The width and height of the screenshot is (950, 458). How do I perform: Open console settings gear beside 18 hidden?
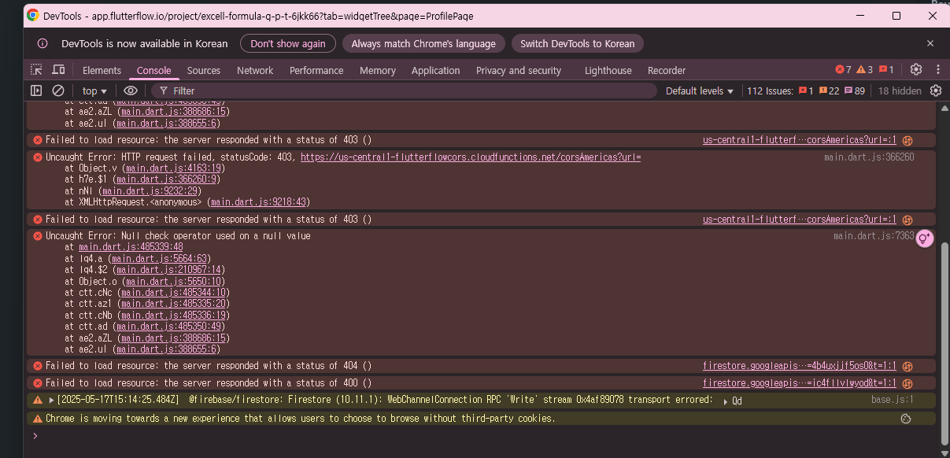[x=935, y=90]
